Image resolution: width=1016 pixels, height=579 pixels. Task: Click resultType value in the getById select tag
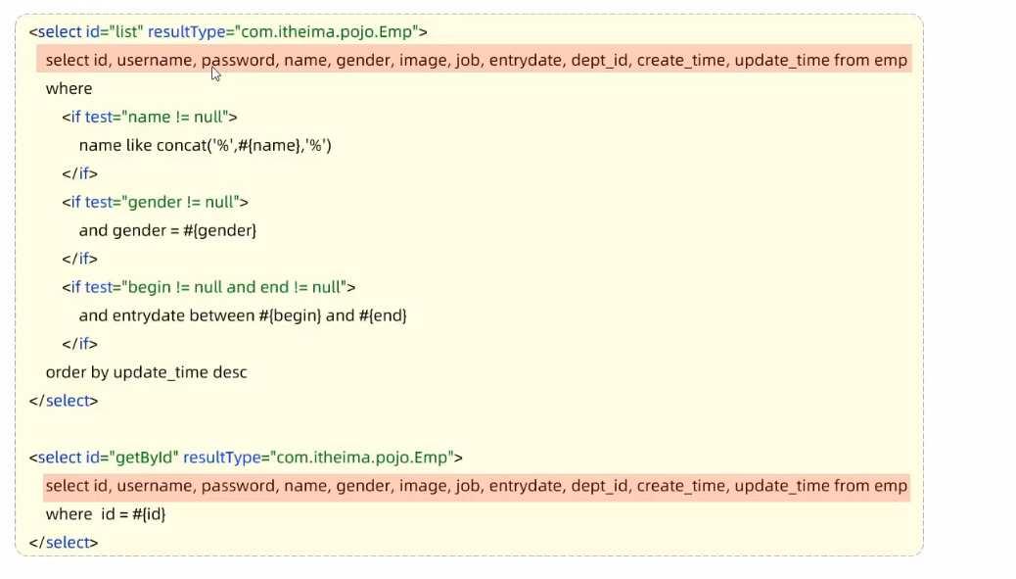click(x=360, y=458)
